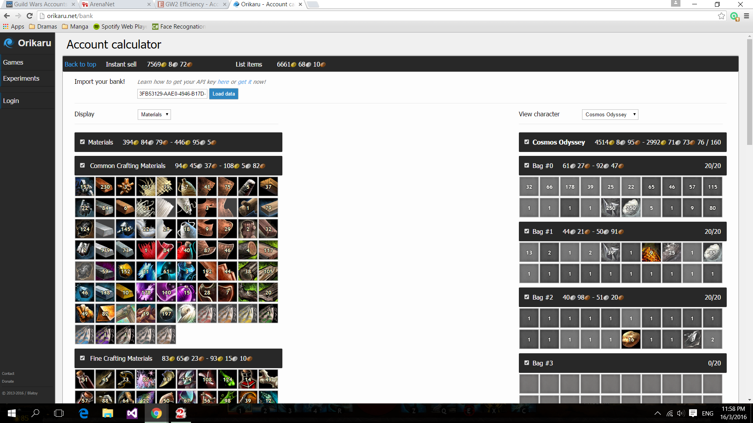Select material item with count 145

point(125,229)
